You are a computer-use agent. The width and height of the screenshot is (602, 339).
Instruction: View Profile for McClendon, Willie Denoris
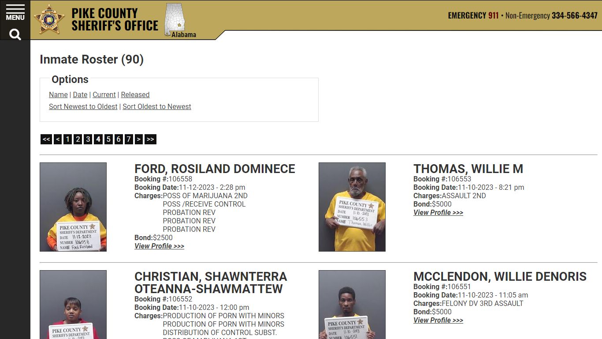tap(438, 320)
